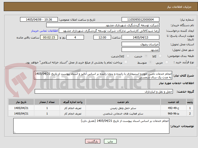Click تعریف انجام کار in row 1
This screenshot has height=148, width=198.
point(73,108)
